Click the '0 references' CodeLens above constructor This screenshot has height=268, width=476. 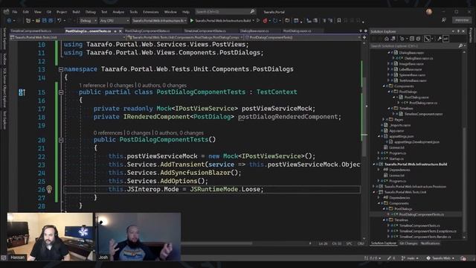coord(108,133)
